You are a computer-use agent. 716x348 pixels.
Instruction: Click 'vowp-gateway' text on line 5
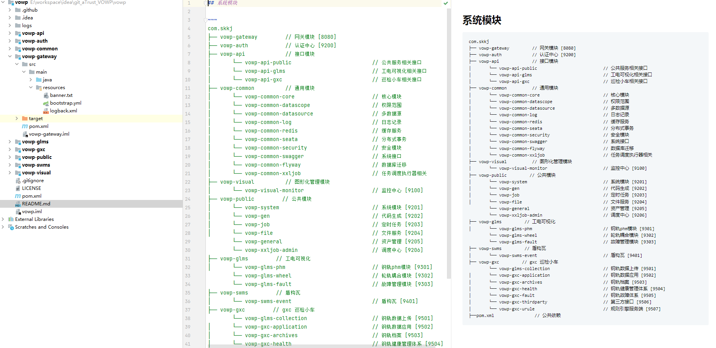pos(239,37)
